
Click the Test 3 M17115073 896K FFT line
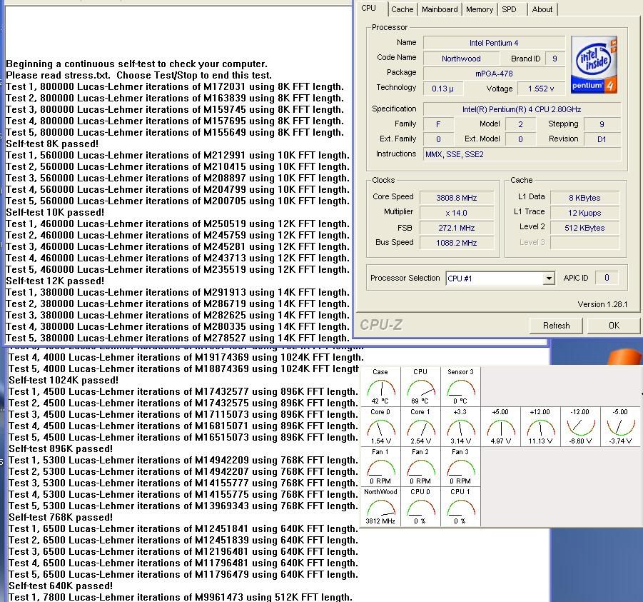point(183,414)
